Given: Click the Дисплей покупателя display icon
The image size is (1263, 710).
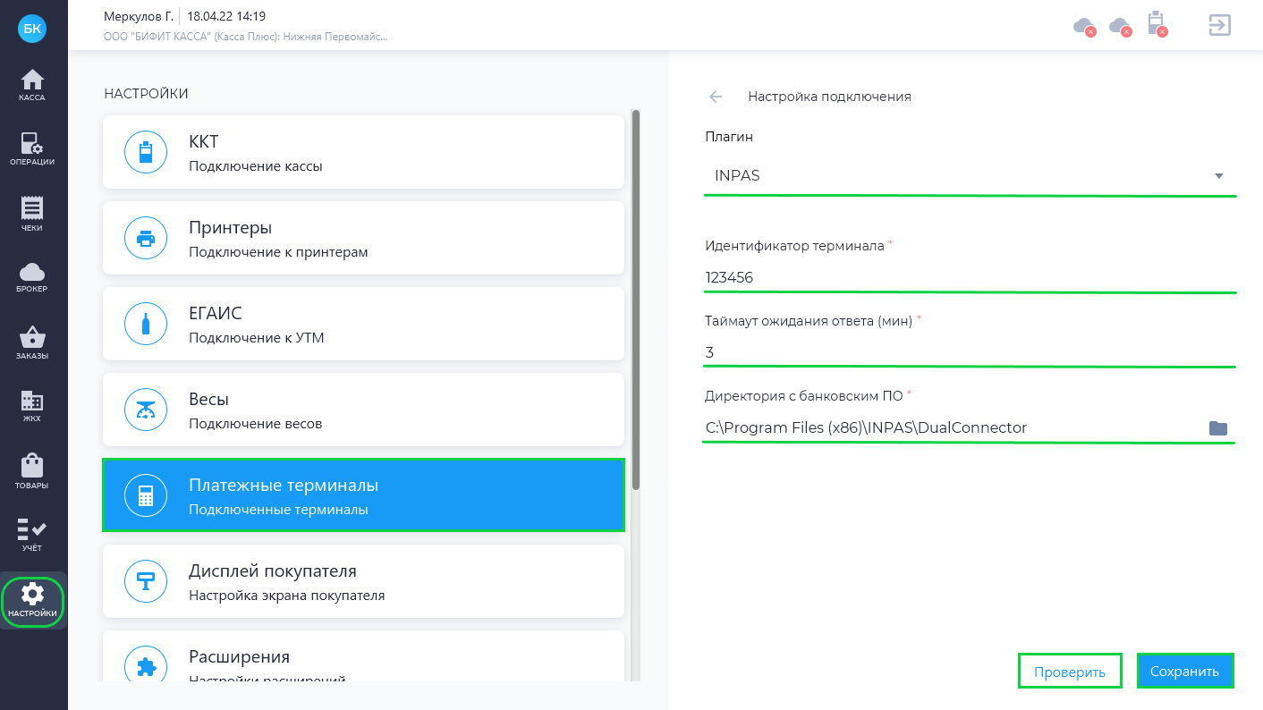Looking at the screenshot, I should pyautogui.click(x=146, y=581).
